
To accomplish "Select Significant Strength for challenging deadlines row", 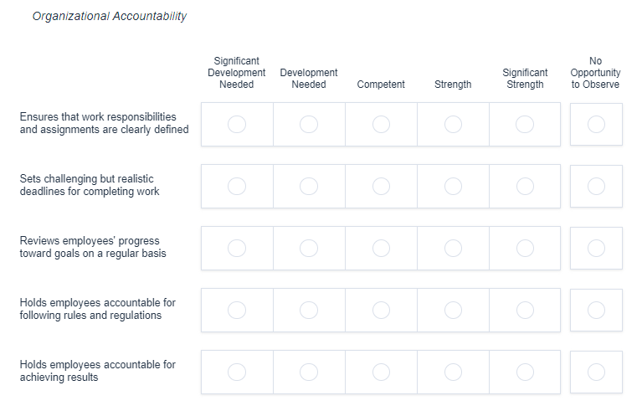I will [525, 186].
